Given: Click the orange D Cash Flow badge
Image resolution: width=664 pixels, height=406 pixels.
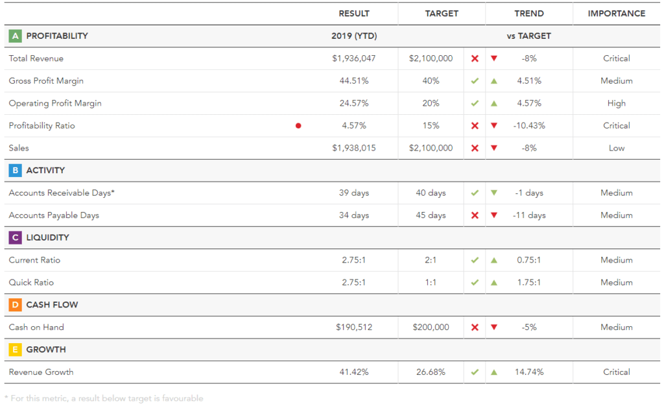Looking at the screenshot, I should (x=15, y=305).
